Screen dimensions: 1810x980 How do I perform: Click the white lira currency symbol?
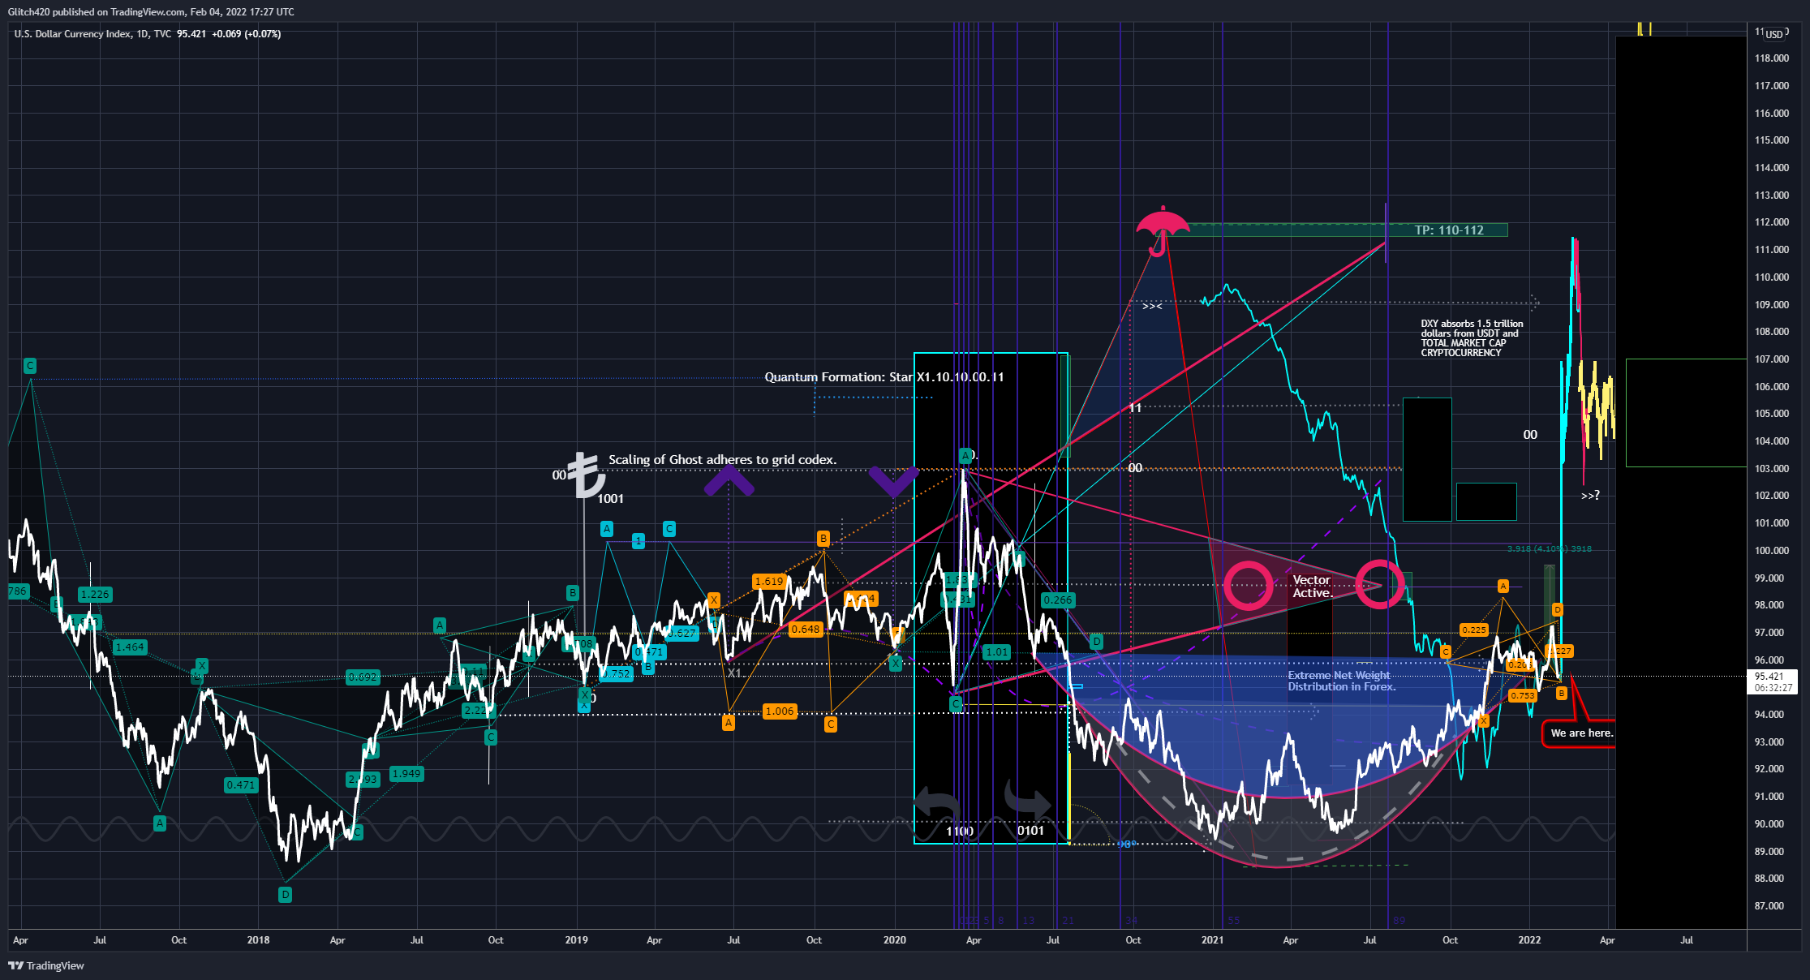[586, 475]
